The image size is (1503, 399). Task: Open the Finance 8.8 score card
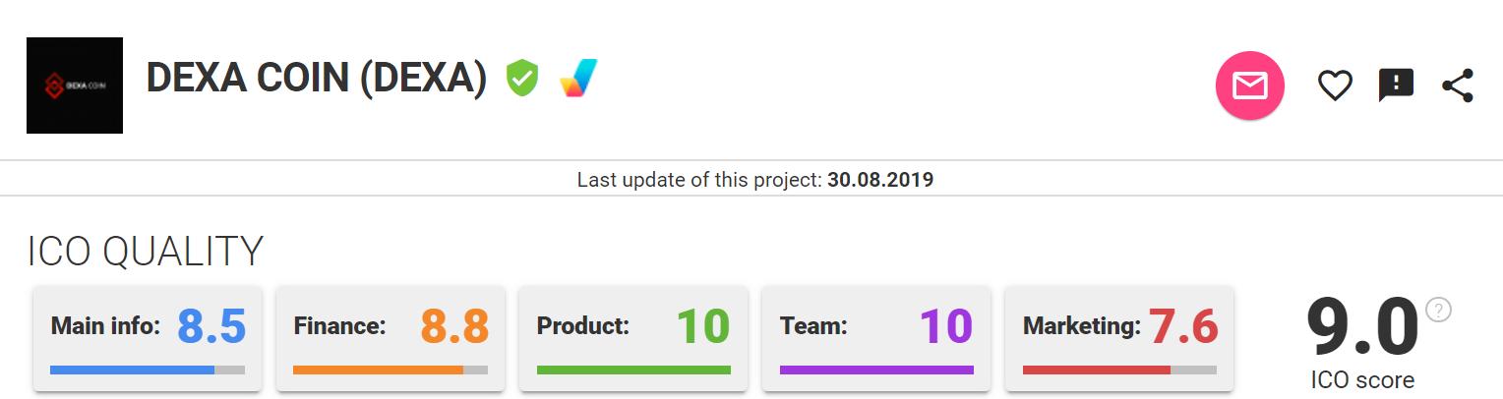(391, 339)
